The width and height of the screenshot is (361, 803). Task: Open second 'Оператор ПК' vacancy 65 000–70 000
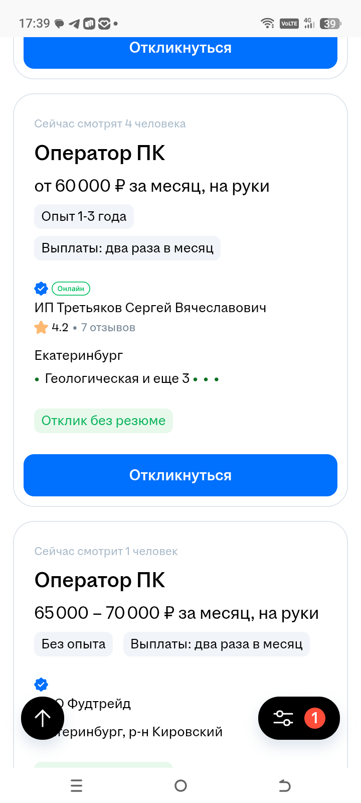click(x=100, y=580)
